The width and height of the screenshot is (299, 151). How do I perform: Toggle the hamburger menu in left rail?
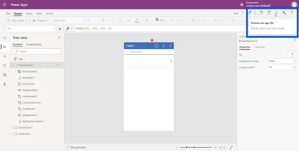coord(4,37)
